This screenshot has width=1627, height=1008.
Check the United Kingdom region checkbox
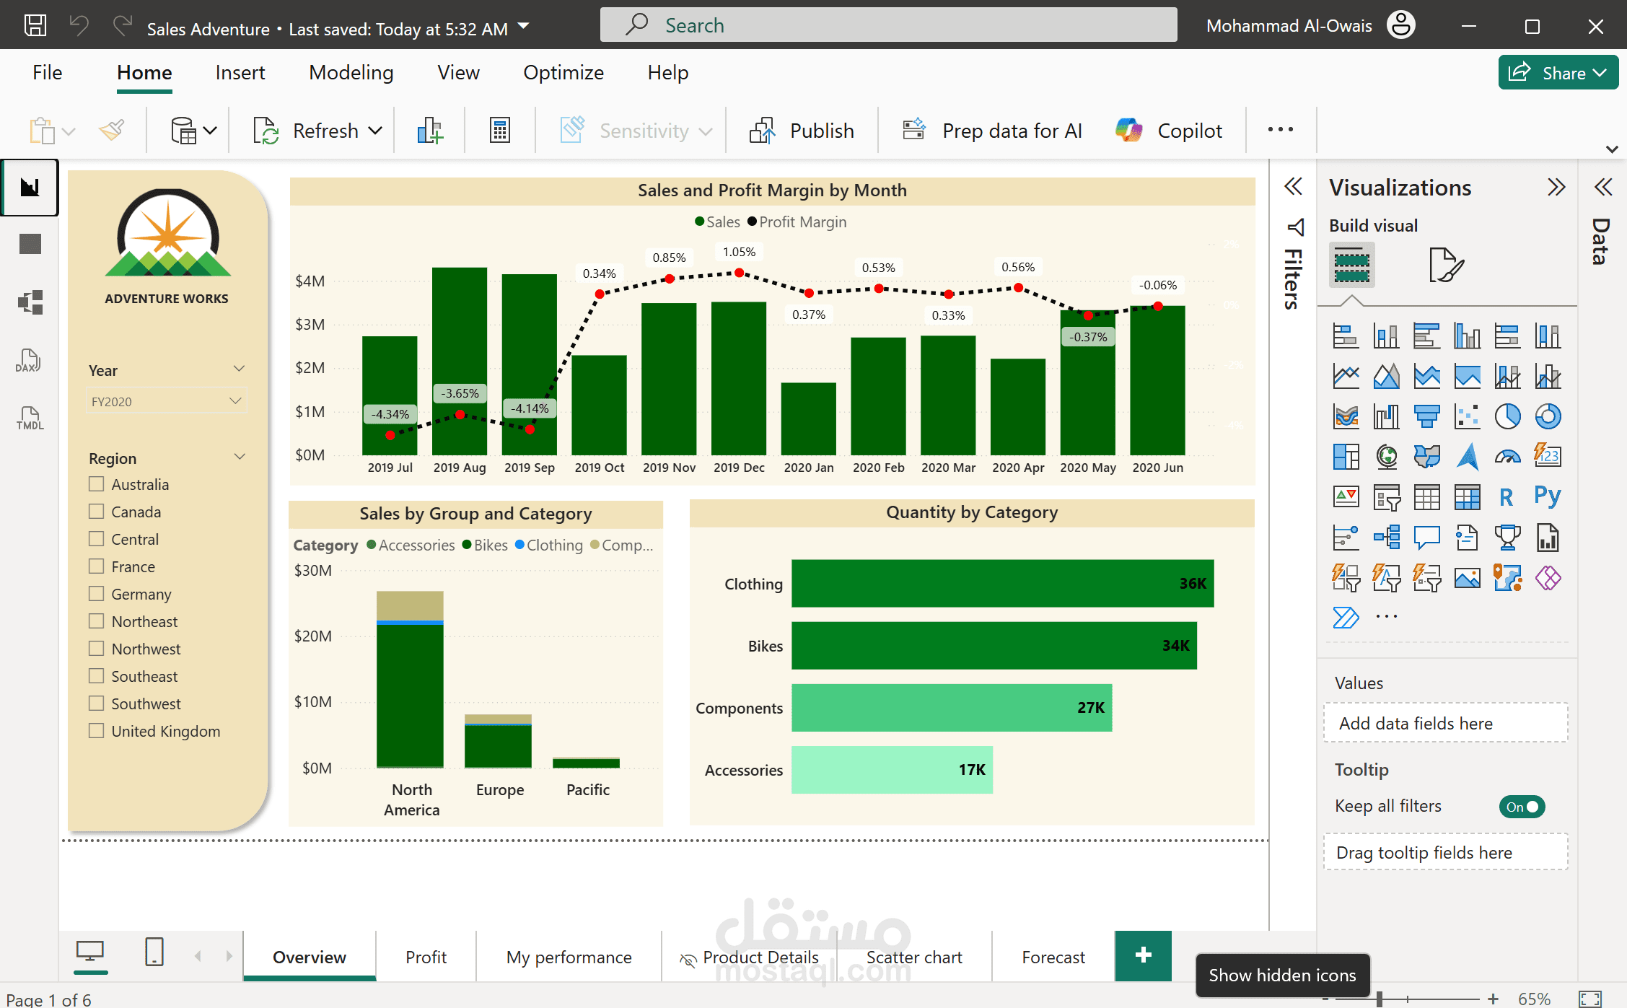coord(97,730)
